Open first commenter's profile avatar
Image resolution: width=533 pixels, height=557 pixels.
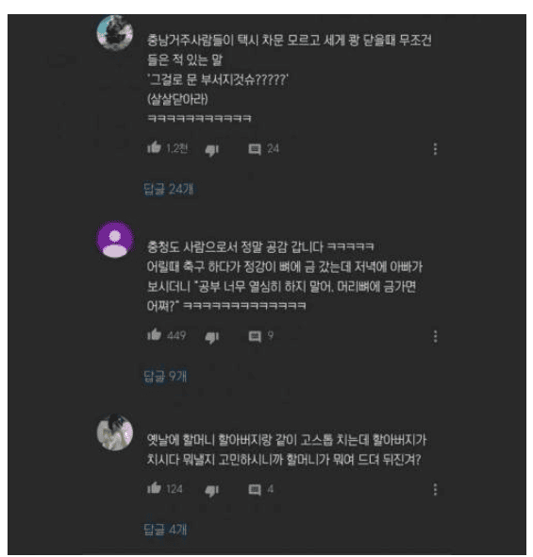[x=115, y=33]
